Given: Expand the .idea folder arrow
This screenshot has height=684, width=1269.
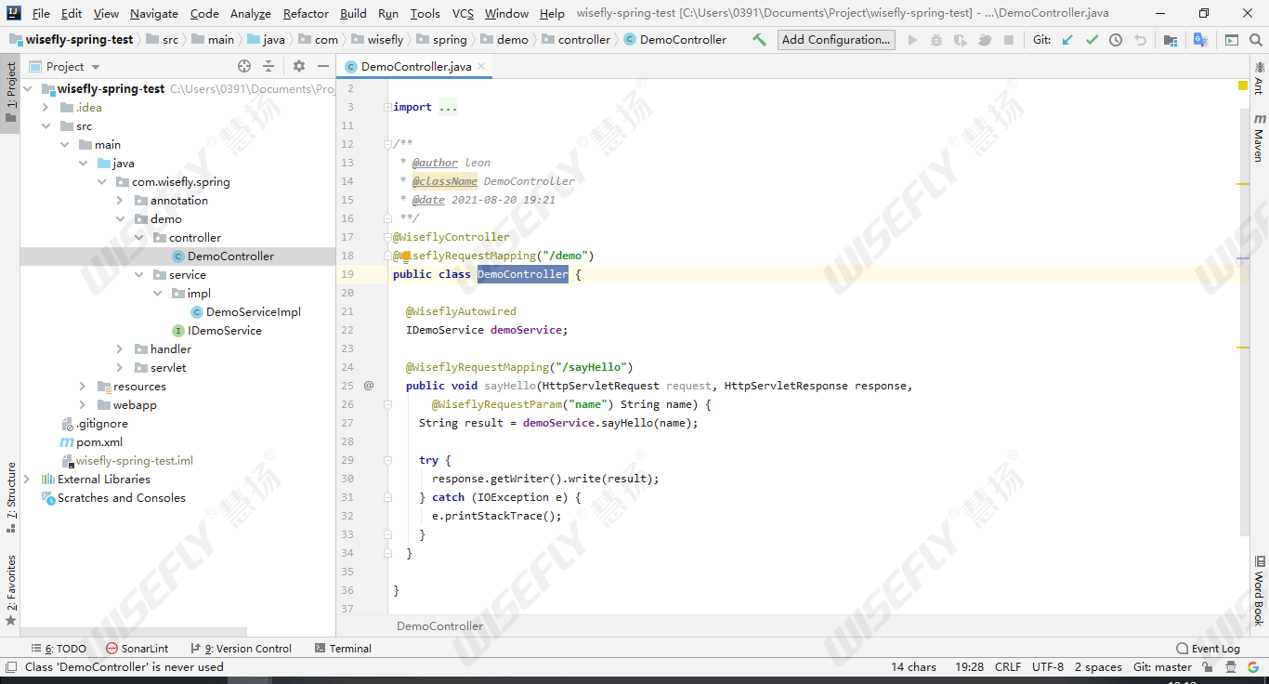Looking at the screenshot, I should (x=46, y=107).
